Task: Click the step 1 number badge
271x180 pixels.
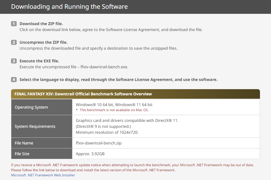Action: tap(14, 24)
